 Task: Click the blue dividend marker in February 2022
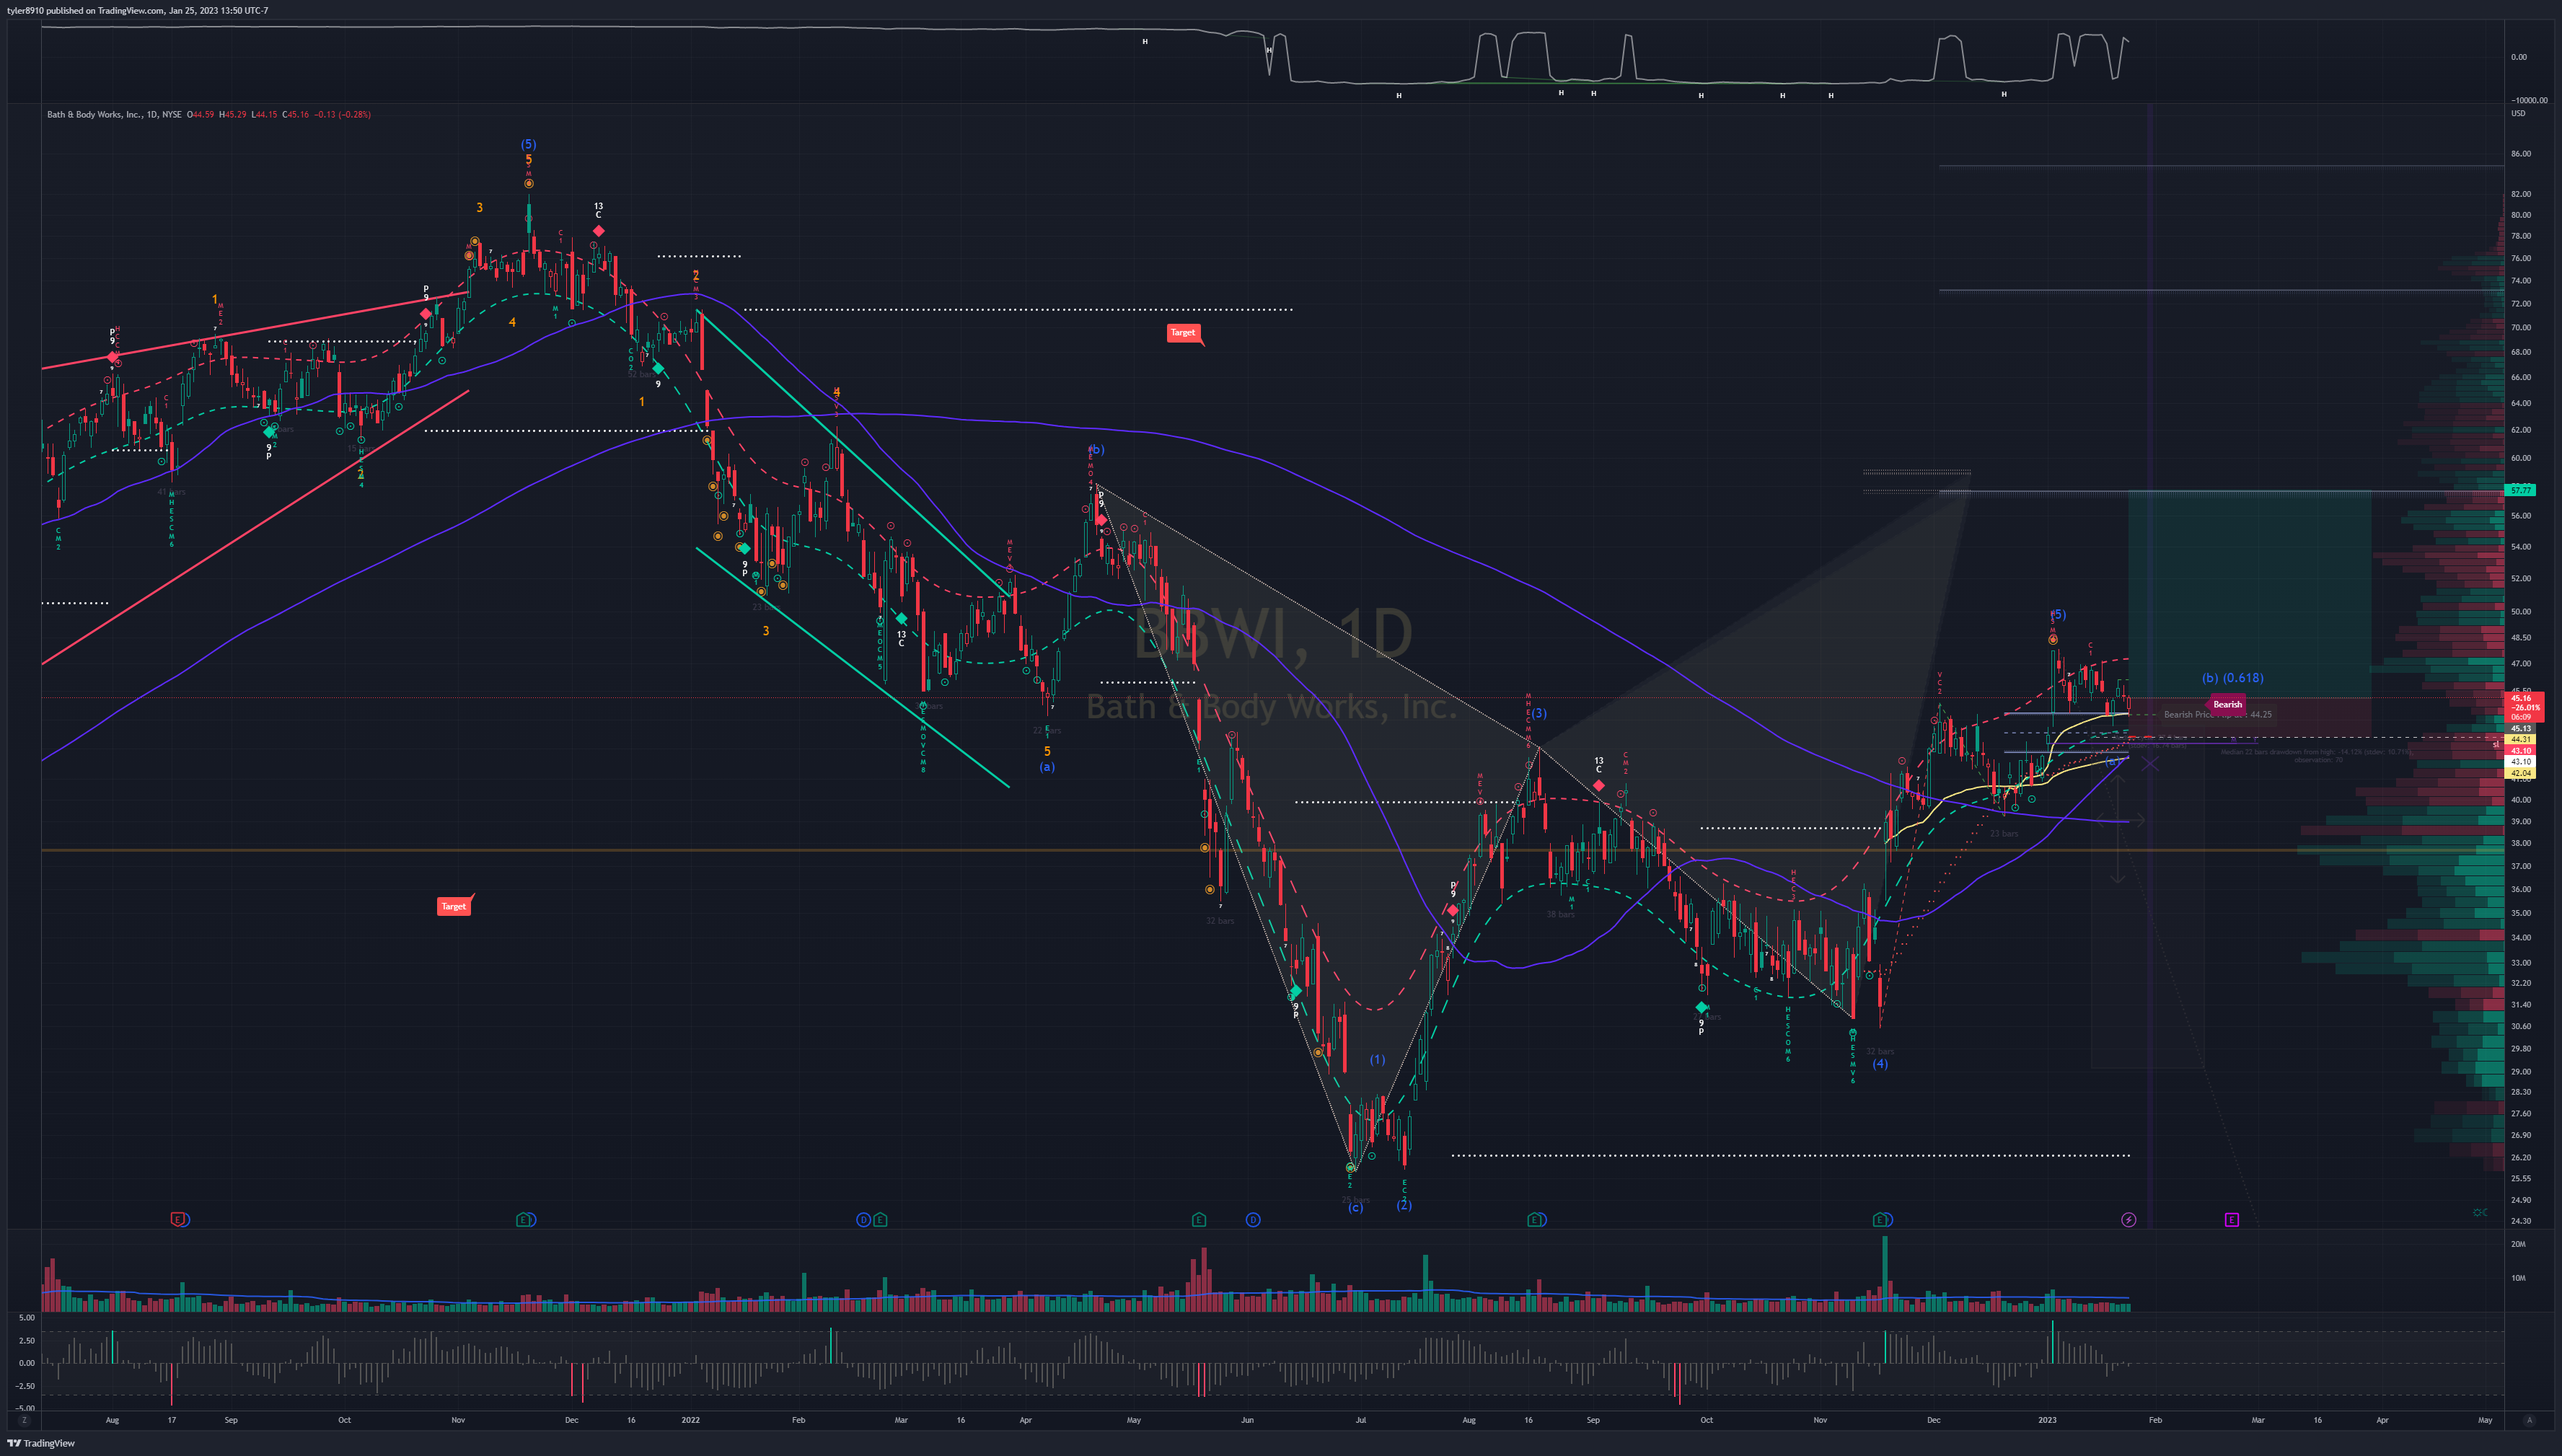[863, 1219]
